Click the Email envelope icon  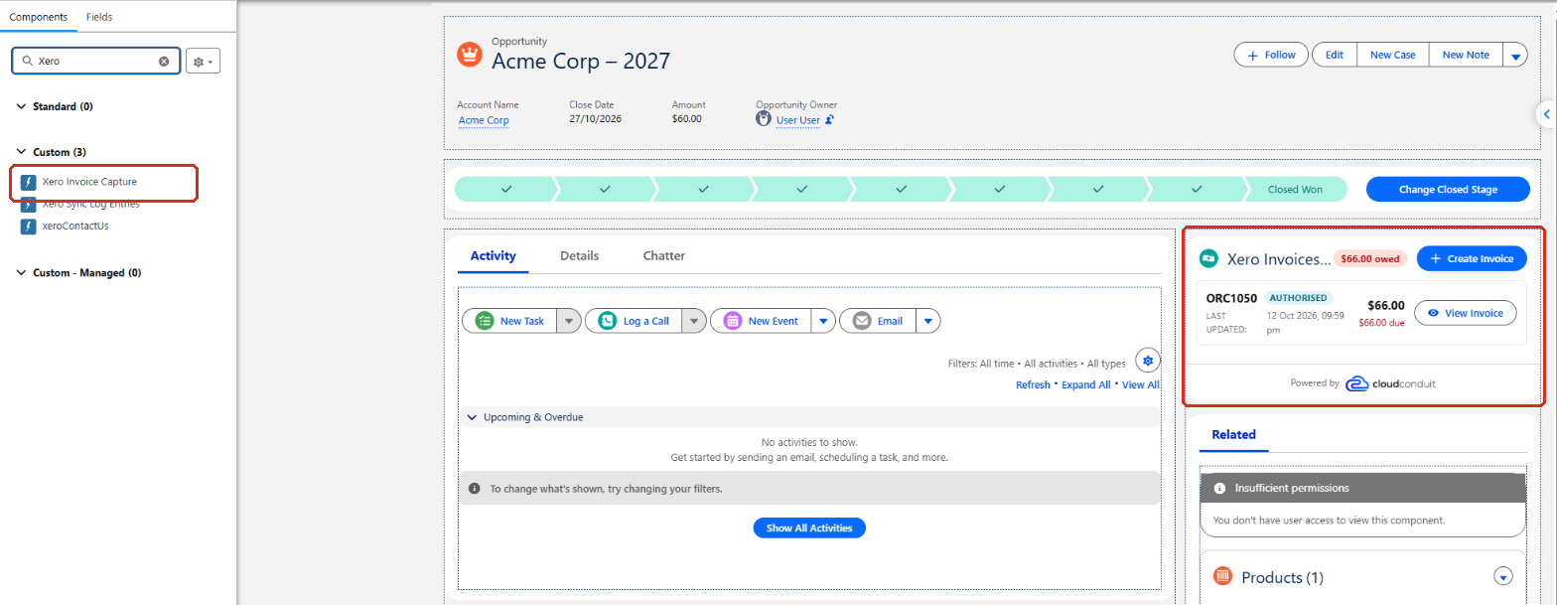pos(862,321)
